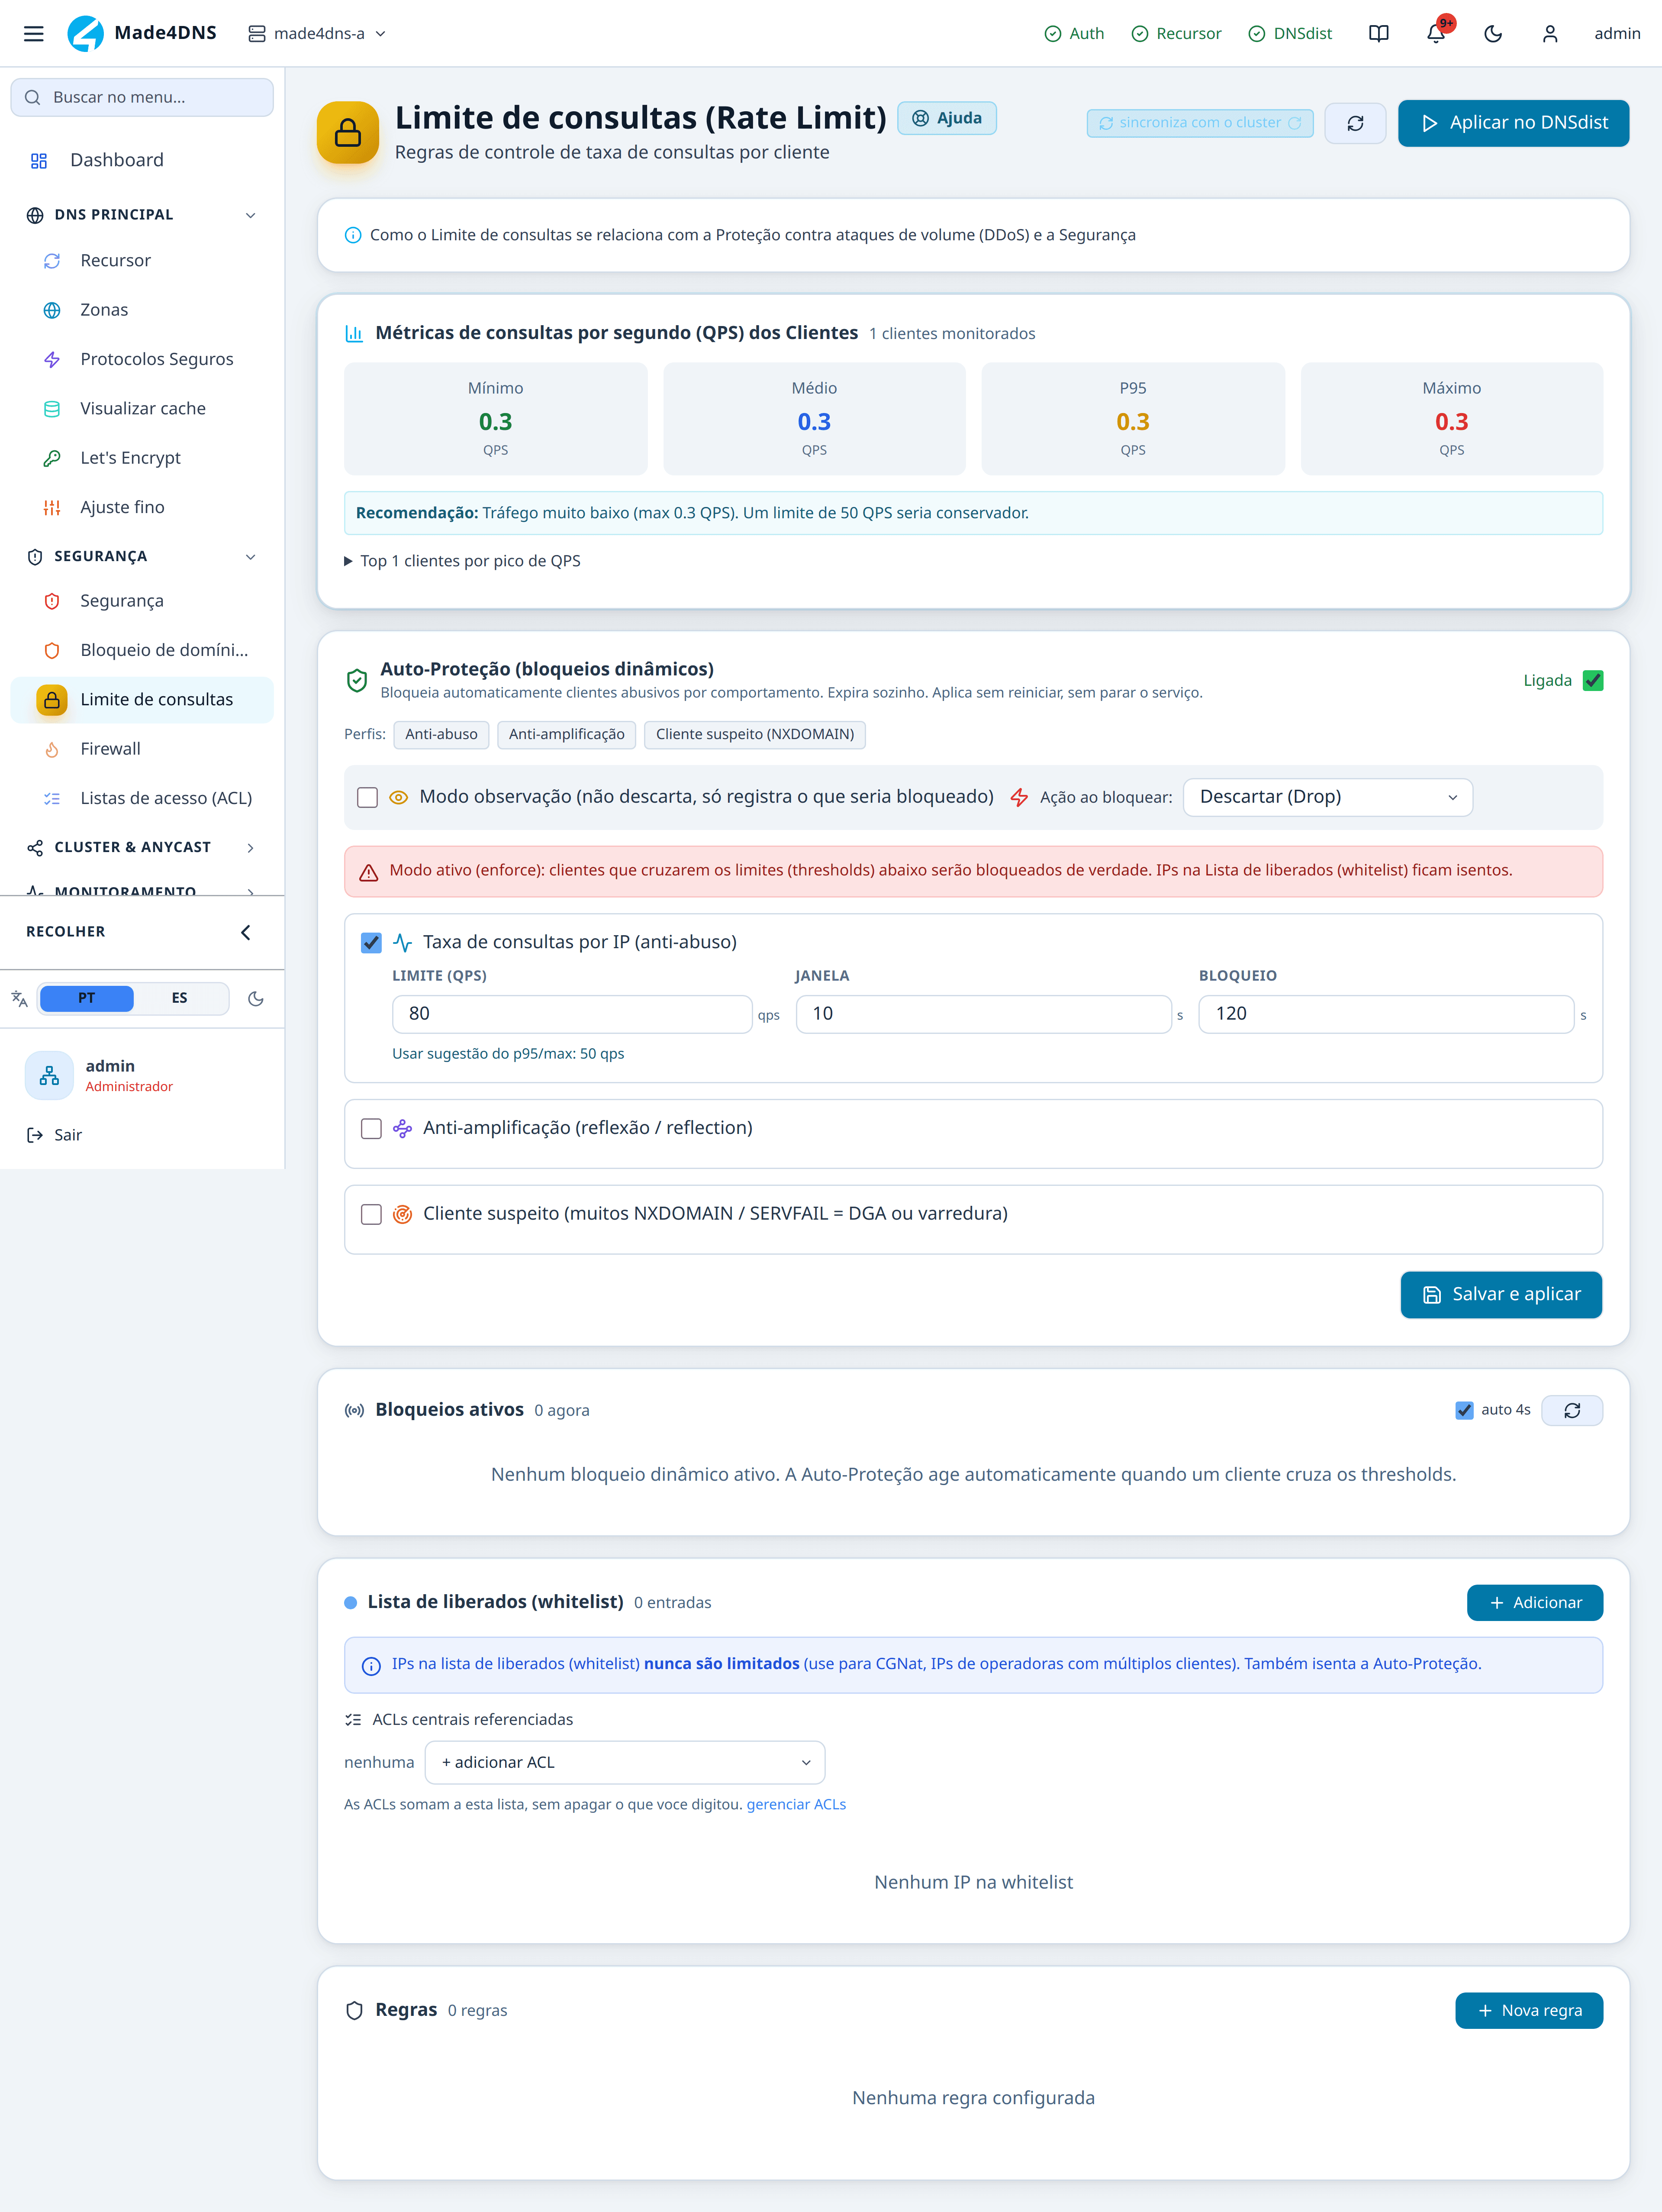The image size is (1662, 2212).
Task: Click the LIMITE (QPS) input field
Action: [572, 1014]
